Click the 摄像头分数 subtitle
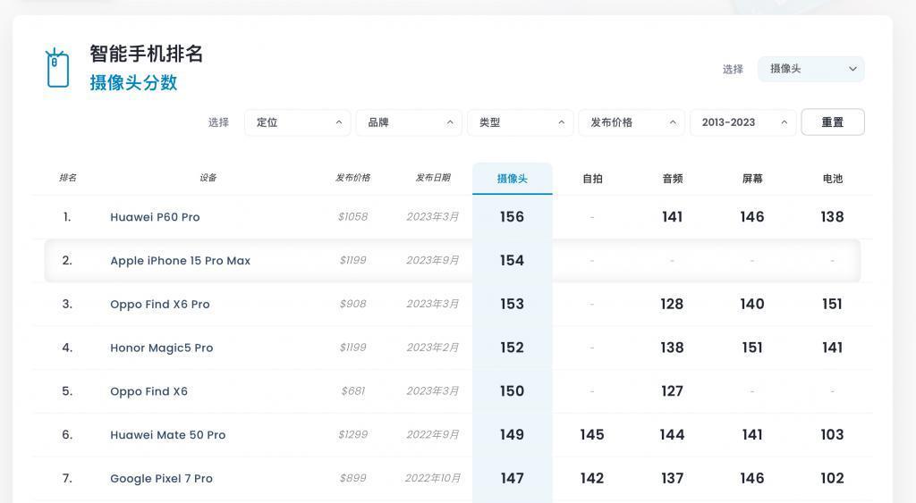Viewport: 916px width, 503px height. 133,82
